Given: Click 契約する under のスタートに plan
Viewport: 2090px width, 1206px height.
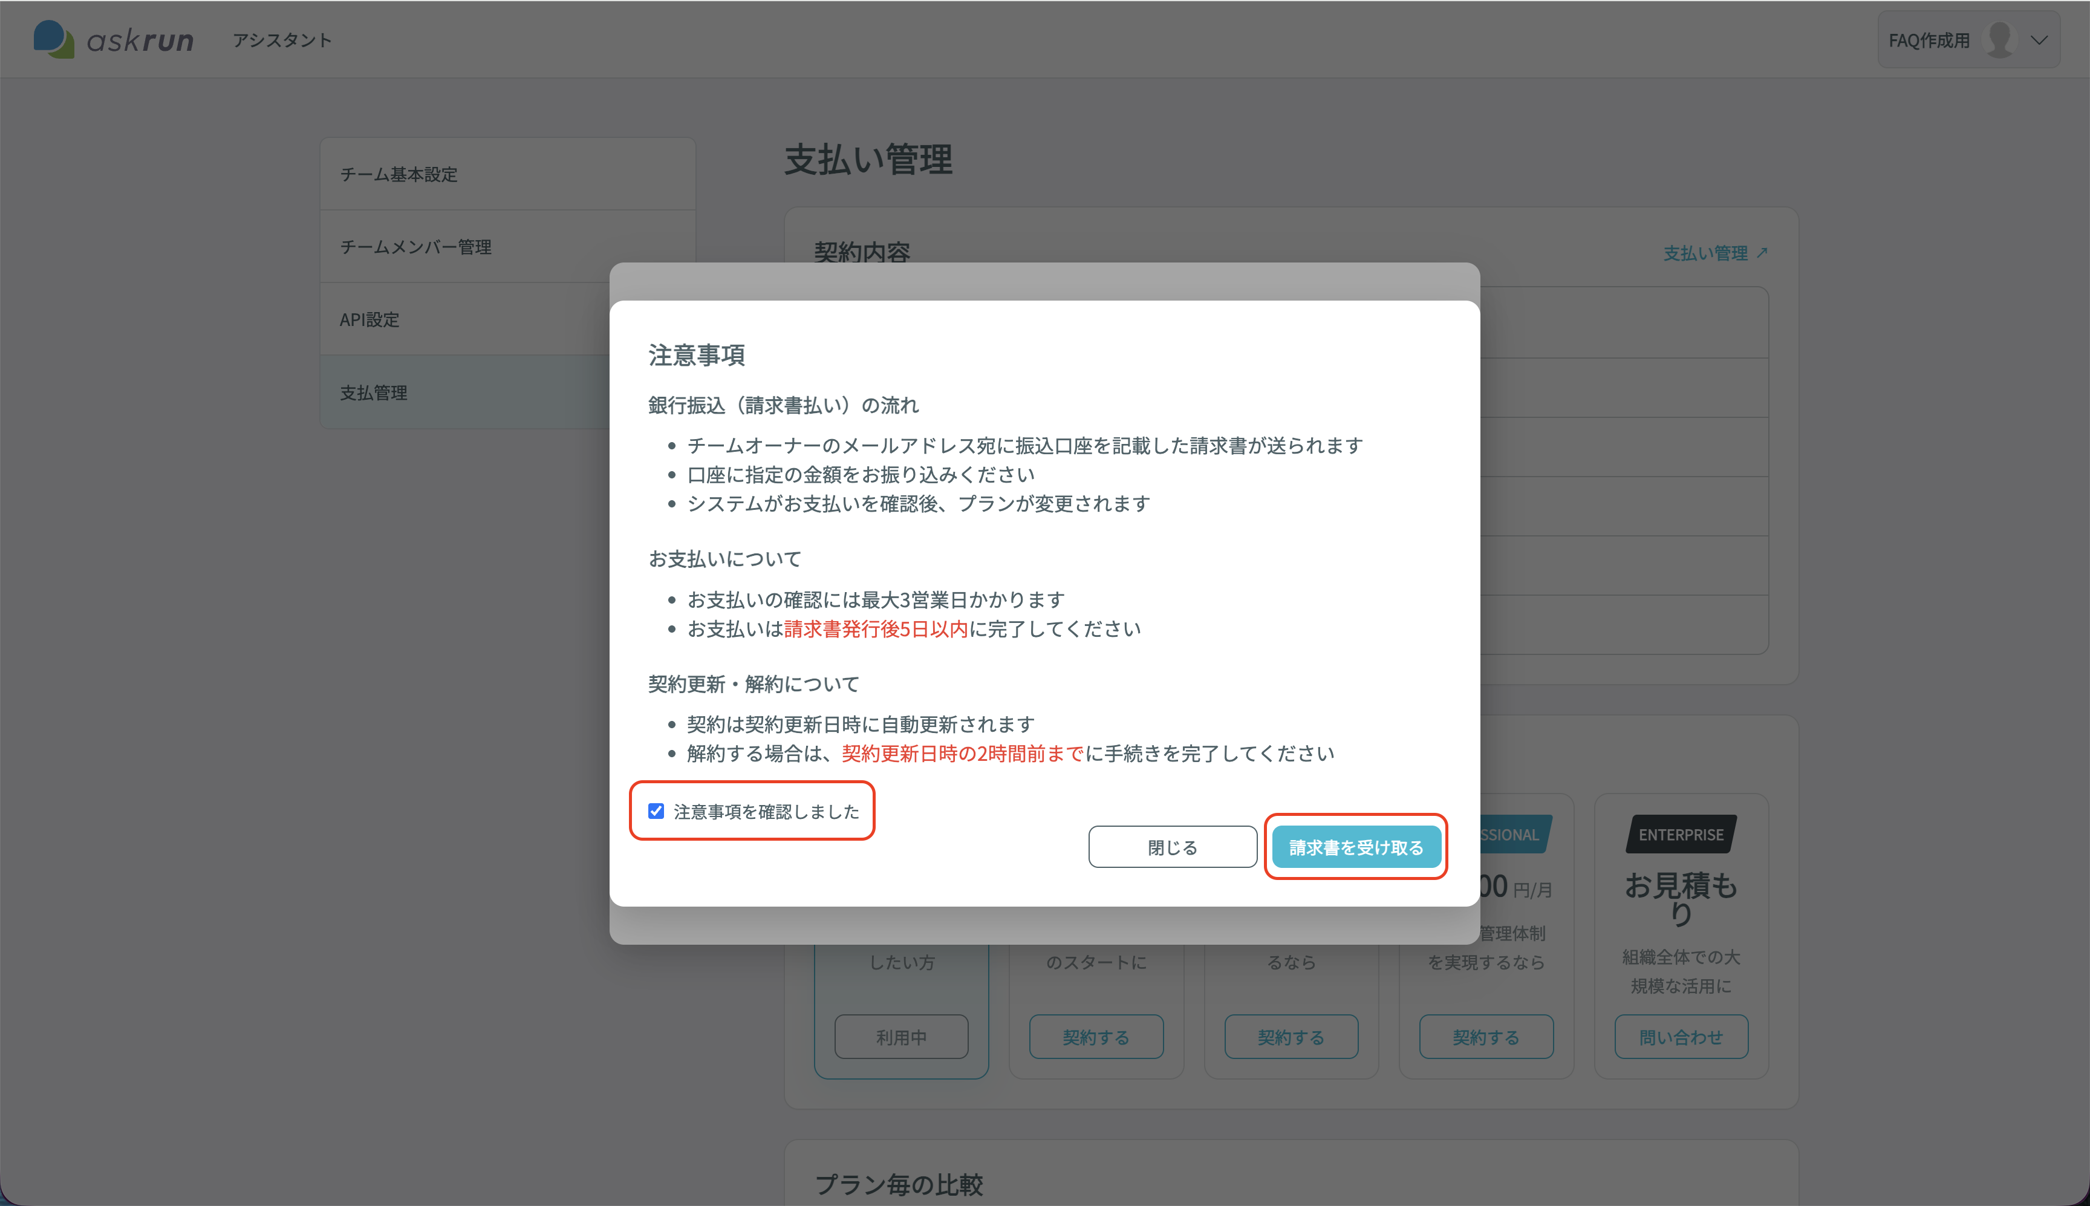Looking at the screenshot, I should coord(1096,1036).
